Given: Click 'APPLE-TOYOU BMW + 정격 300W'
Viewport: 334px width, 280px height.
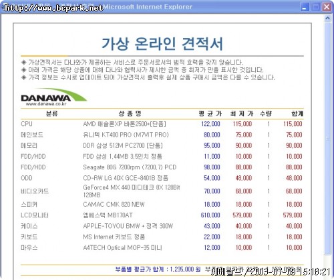Looking at the screenshot, I should pyautogui.click(x=128, y=226).
